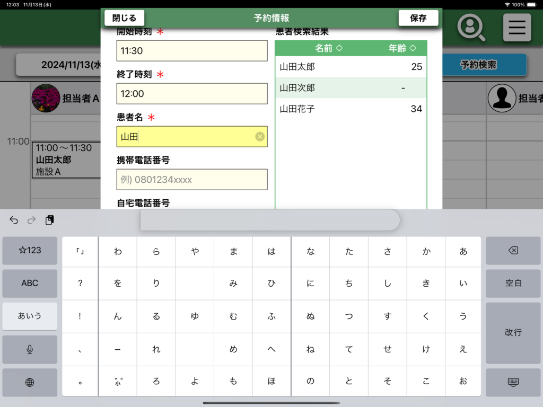
Task: Clear the patient name field text
Action: pos(260,137)
